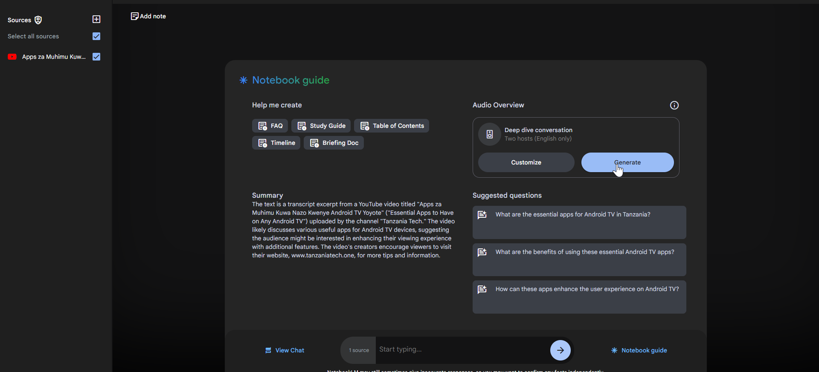Click the Summary heading
Viewport: 819px width, 372px height.
pos(267,195)
